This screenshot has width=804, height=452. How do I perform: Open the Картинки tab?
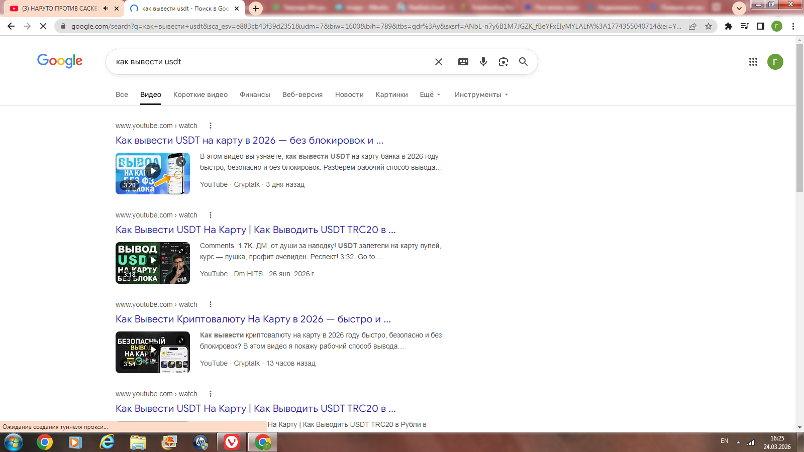coord(392,94)
